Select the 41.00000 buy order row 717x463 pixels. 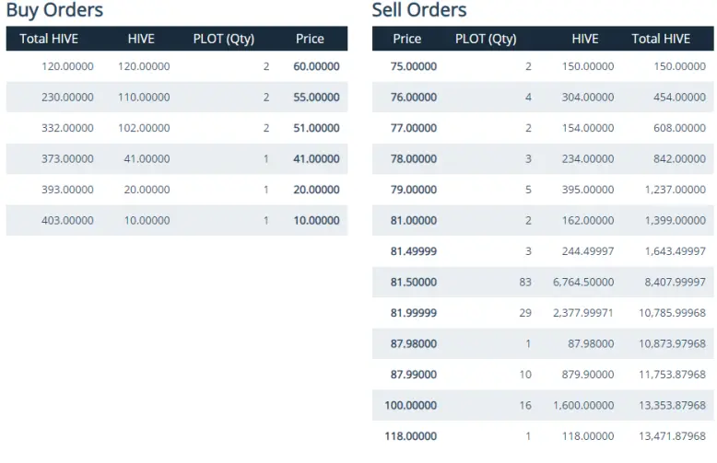pyautogui.click(x=177, y=159)
